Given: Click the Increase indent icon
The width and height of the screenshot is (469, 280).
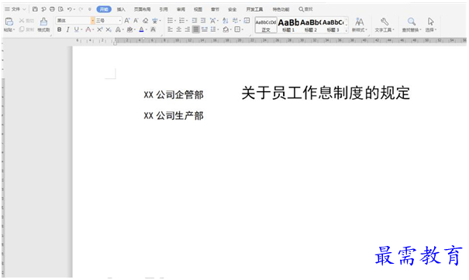Looking at the screenshot, I should pos(203,20).
